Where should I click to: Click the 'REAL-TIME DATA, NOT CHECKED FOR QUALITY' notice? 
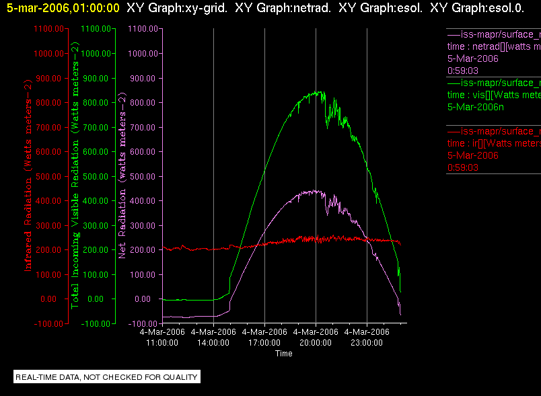tap(106, 377)
